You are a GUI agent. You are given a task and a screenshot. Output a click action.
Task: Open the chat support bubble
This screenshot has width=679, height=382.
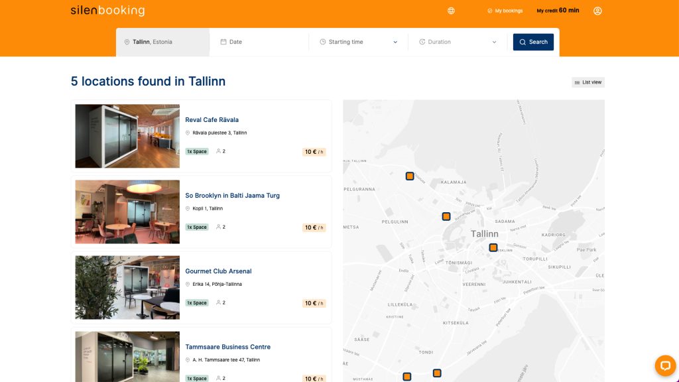pyautogui.click(x=665, y=365)
